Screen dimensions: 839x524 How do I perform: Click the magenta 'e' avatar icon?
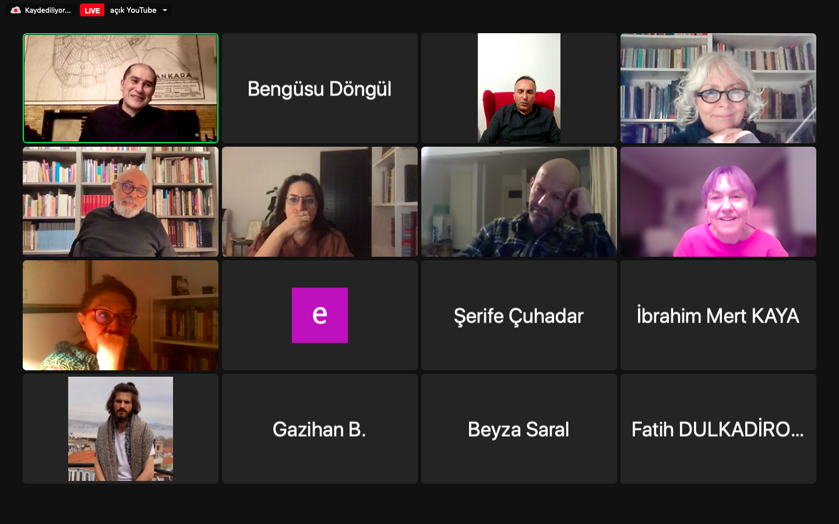pos(320,315)
